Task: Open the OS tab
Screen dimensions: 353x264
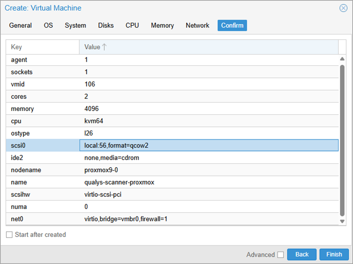Action: (48, 26)
